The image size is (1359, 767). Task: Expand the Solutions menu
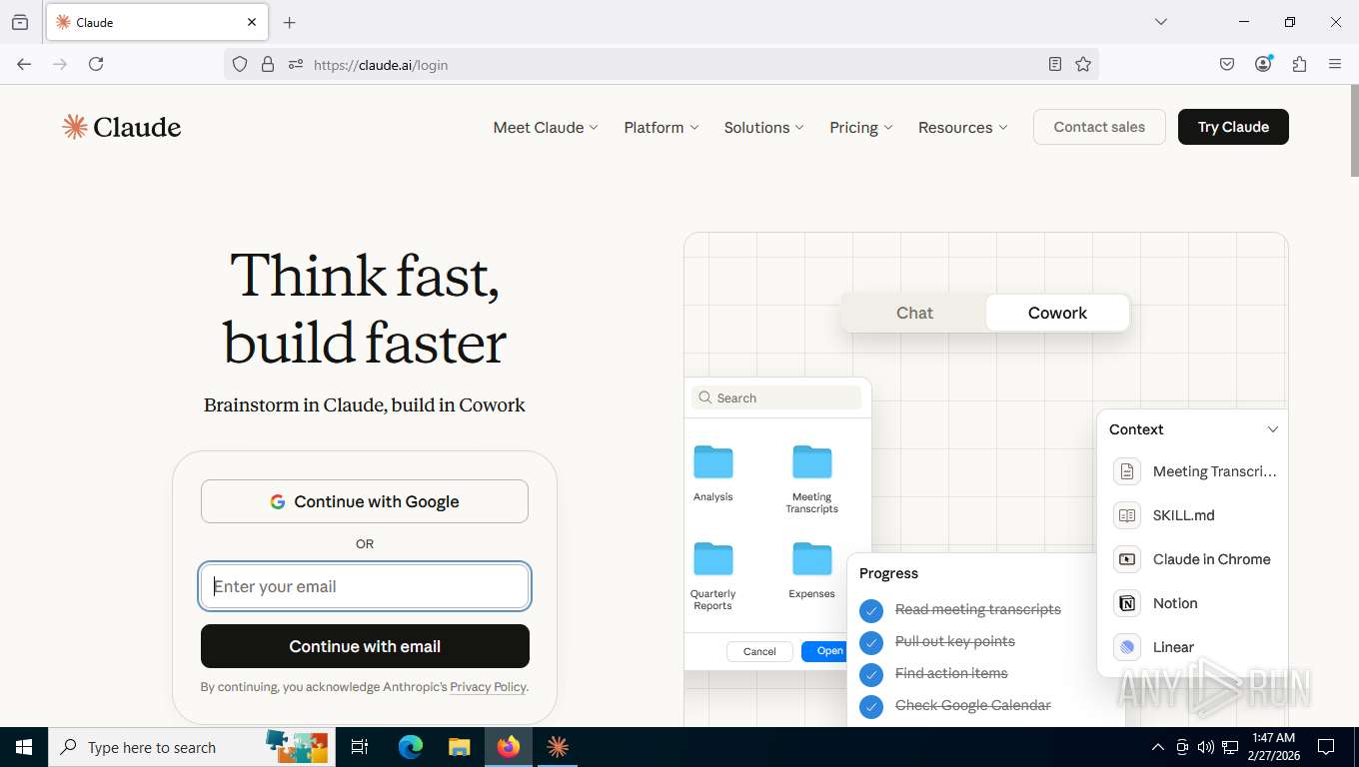(x=764, y=127)
